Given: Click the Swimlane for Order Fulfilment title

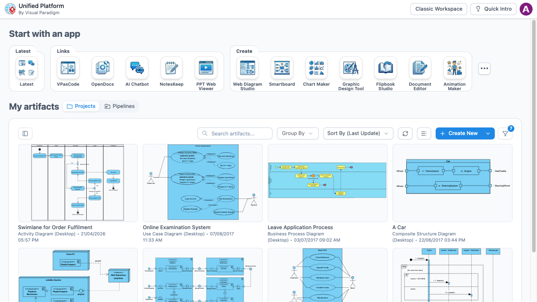Looking at the screenshot, I should click(55, 227).
